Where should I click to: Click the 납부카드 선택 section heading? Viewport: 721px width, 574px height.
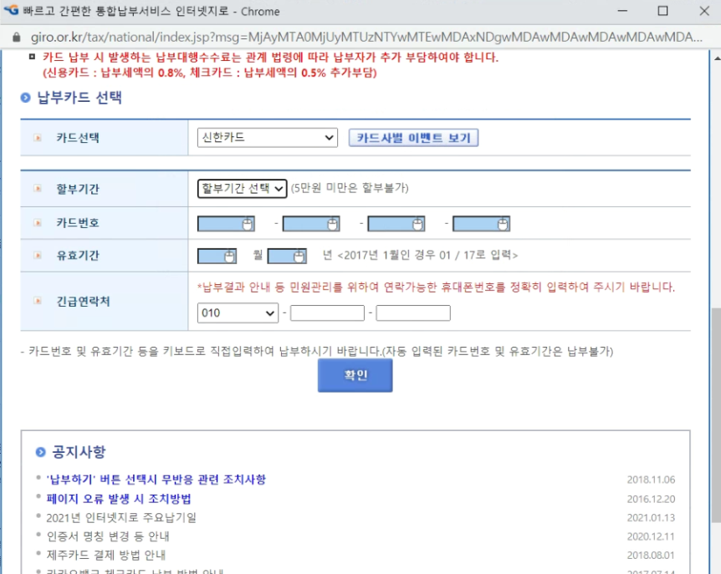(79, 98)
